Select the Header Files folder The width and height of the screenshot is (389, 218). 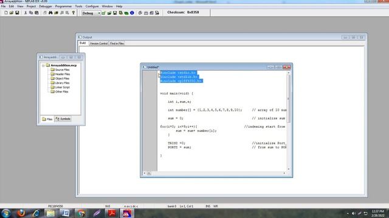[x=62, y=74]
